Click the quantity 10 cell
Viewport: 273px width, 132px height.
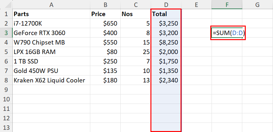(x=136, y=70)
